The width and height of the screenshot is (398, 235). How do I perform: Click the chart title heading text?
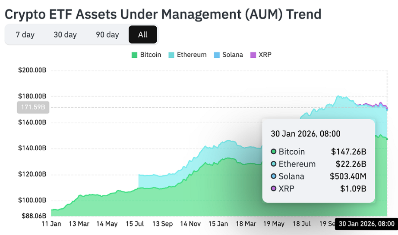[163, 14]
